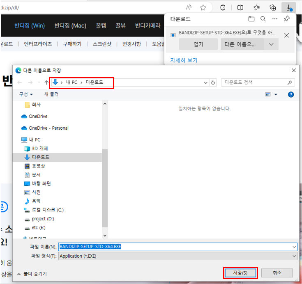
Task: Click 다른 이름으... save-as button
Action: pyautogui.click(x=242, y=44)
